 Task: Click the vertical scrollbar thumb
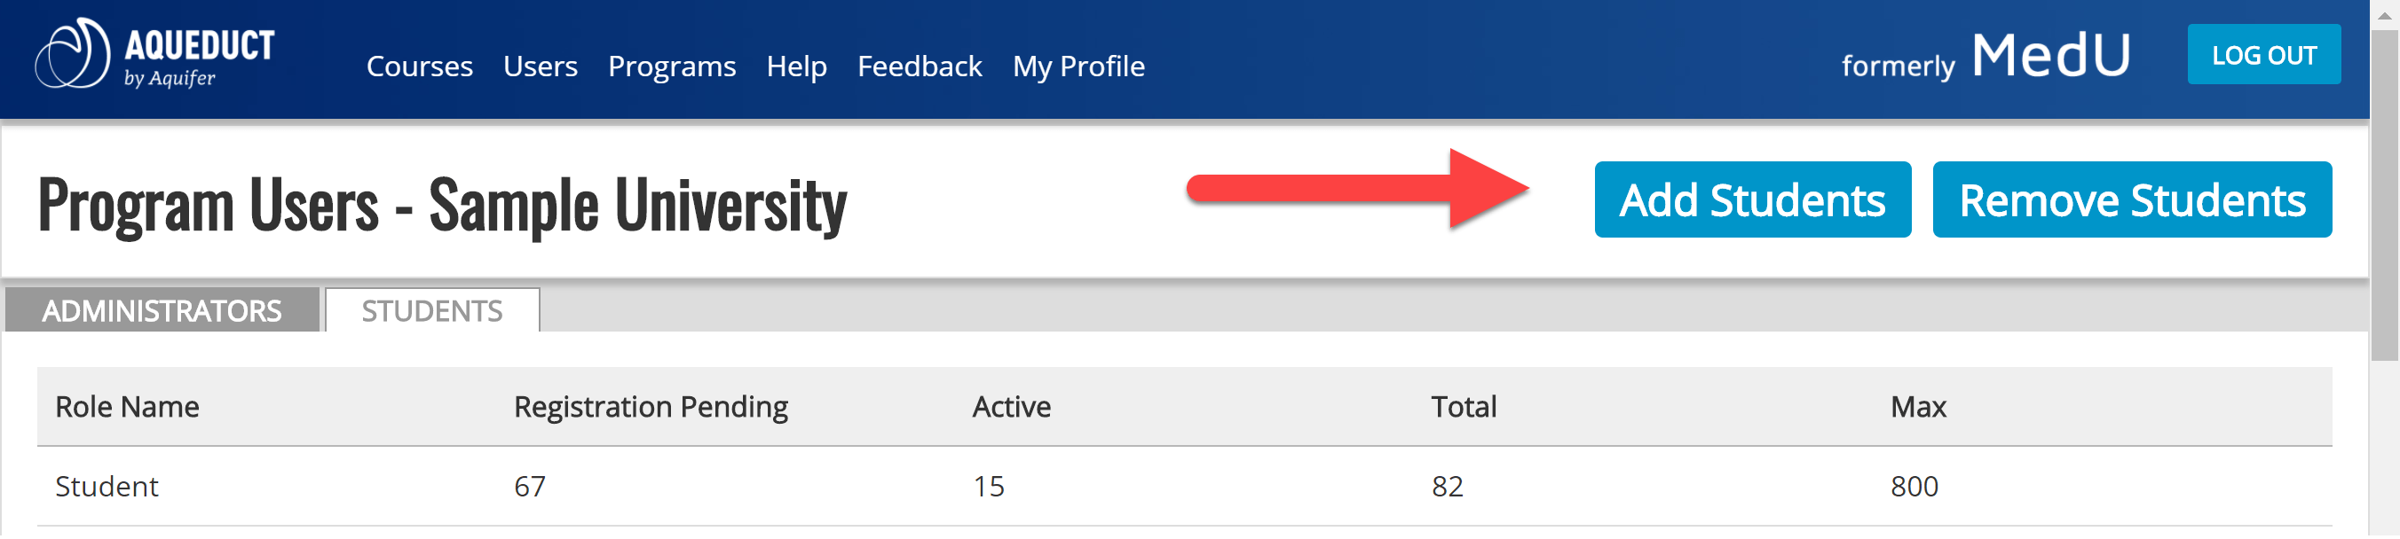(2384, 196)
